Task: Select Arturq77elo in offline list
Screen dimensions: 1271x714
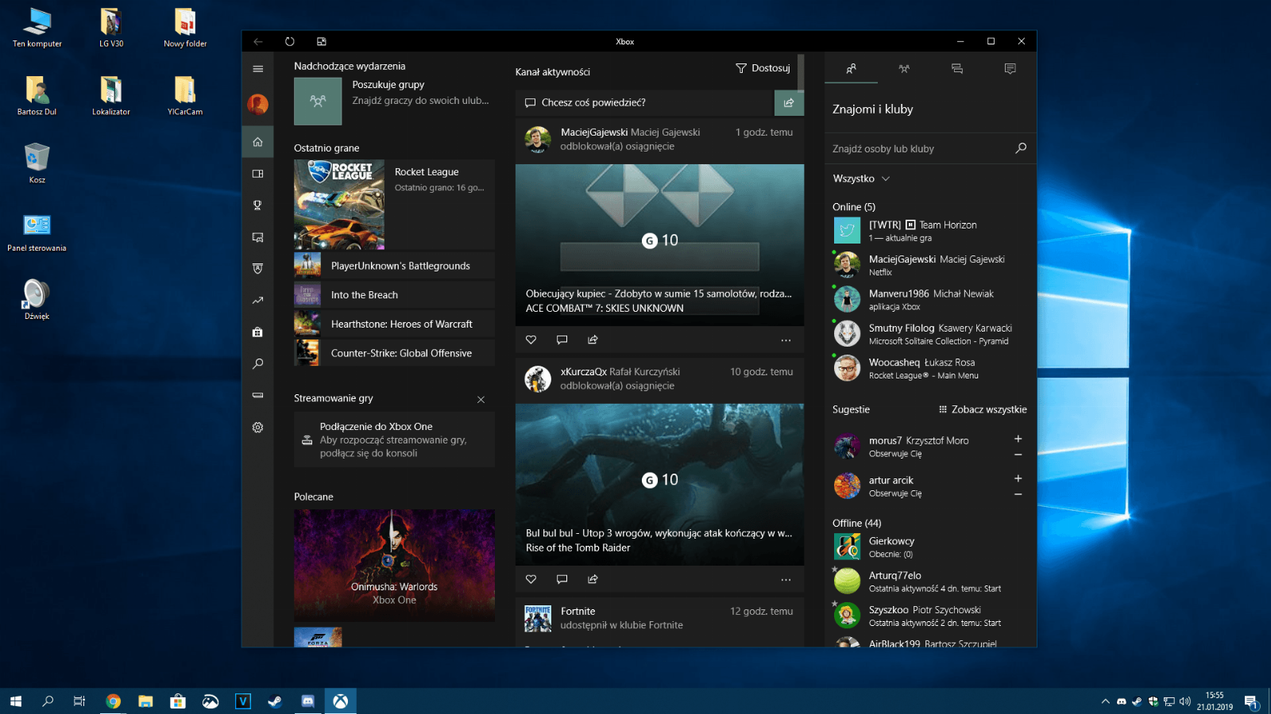Action: coord(929,582)
